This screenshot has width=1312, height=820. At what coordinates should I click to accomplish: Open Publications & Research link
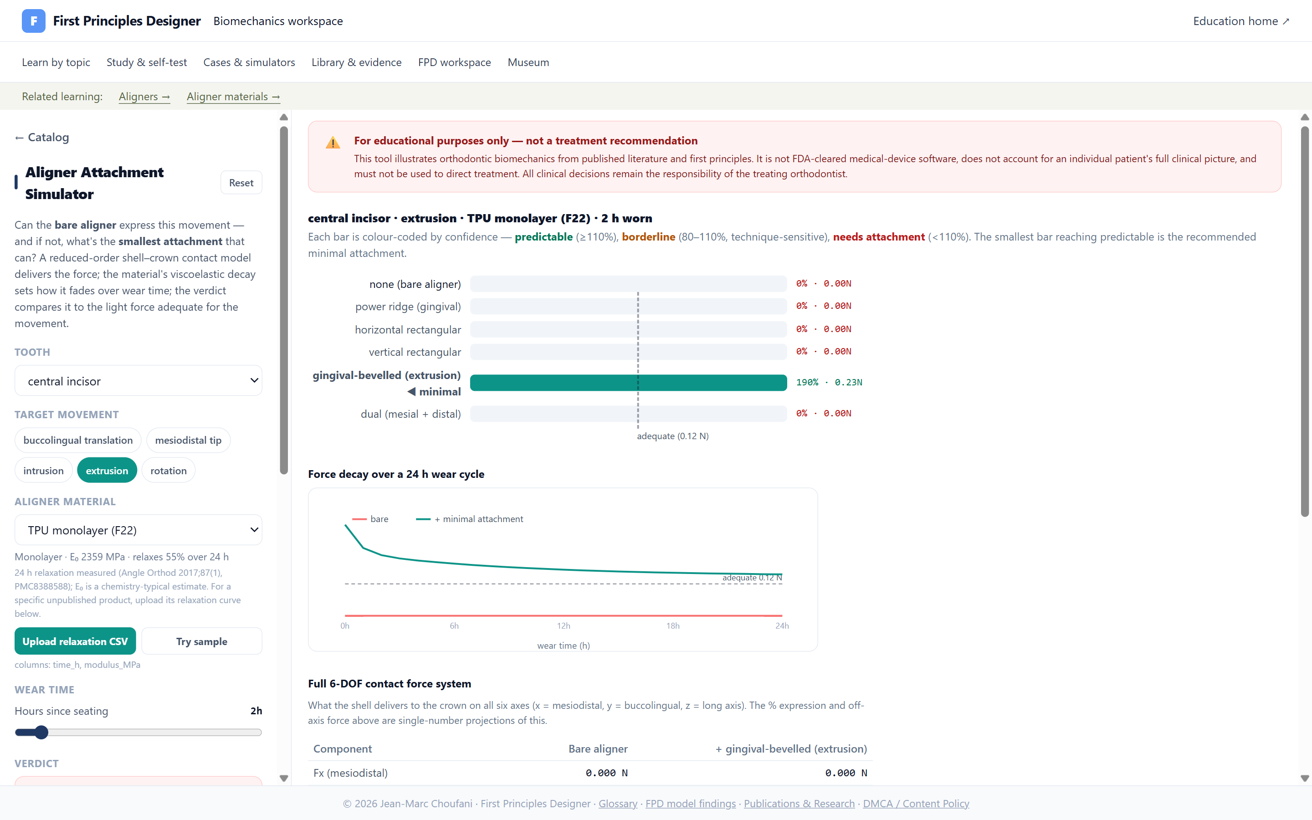[x=799, y=803]
